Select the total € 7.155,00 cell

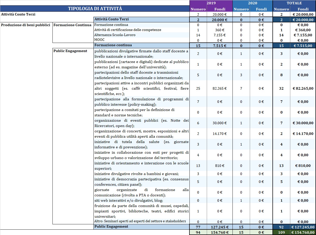tap(303, 35)
